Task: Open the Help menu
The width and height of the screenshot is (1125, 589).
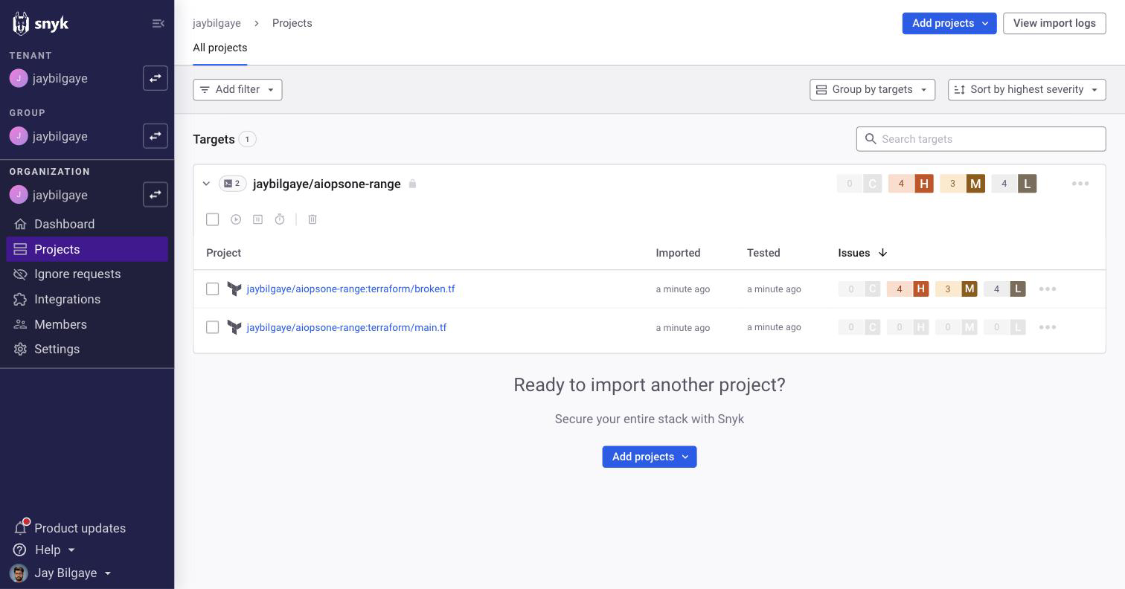Action: [45, 550]
